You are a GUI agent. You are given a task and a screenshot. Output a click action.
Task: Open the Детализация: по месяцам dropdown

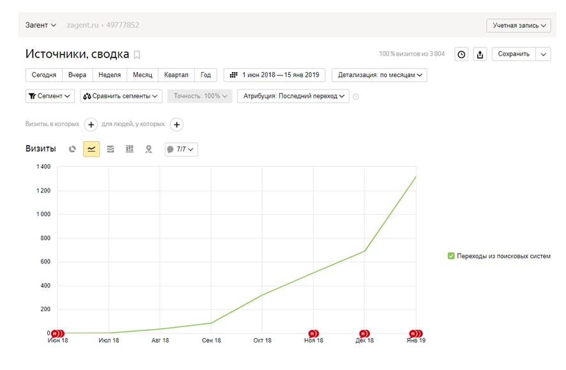(x=379, y=75)
